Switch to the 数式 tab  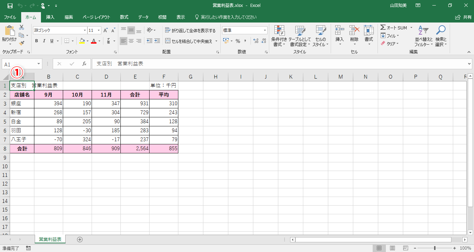(x=124, y=17)
